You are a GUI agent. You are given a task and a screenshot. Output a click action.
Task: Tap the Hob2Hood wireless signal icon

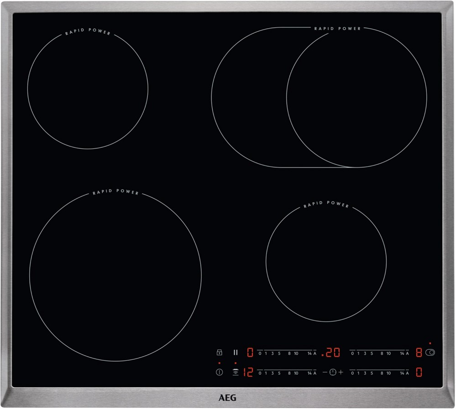click(x=236, y=372)
